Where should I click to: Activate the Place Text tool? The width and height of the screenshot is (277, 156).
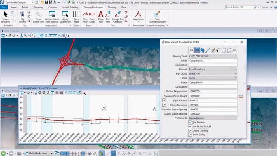point(101,17)
